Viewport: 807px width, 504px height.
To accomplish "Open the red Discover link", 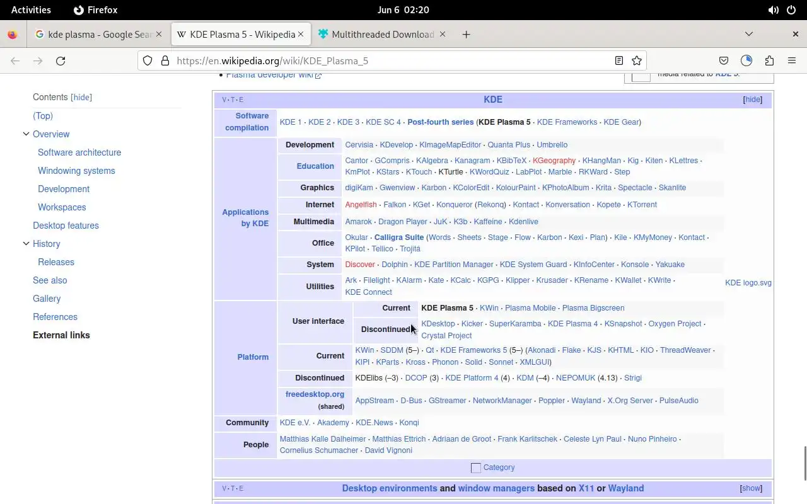I will (360, 265).
